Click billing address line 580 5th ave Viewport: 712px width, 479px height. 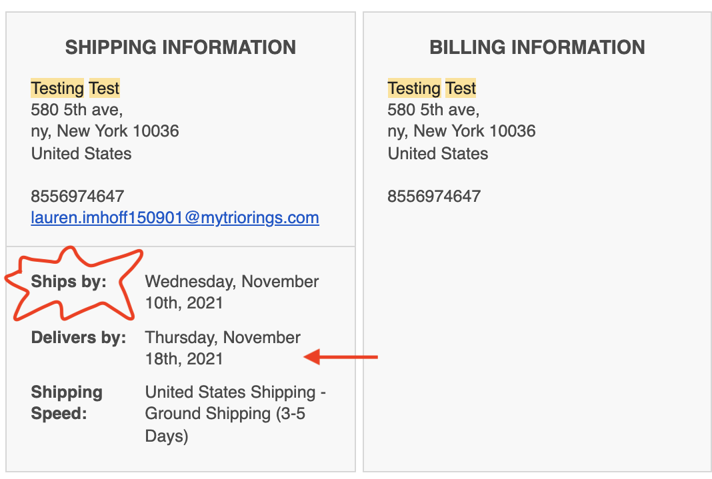tap(433, 110)
